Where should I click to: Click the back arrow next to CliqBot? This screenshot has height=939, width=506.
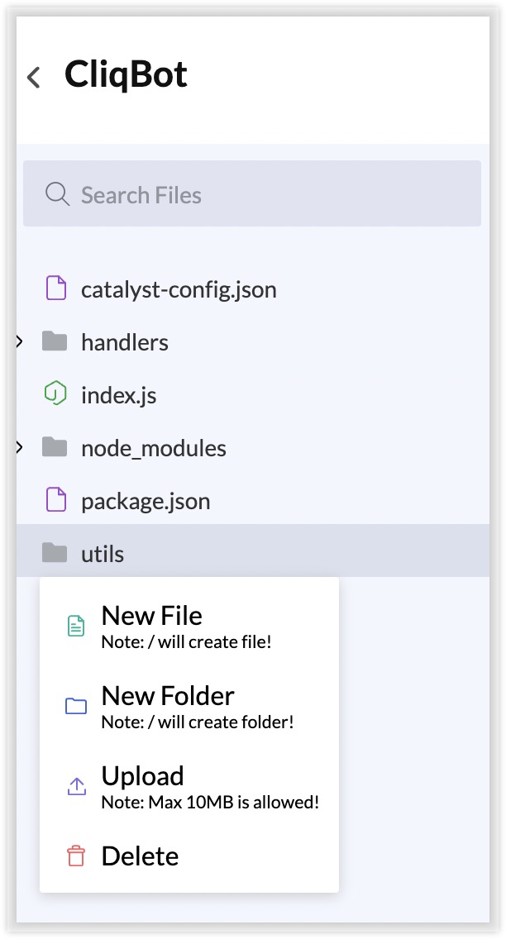(x=34, y=77)
